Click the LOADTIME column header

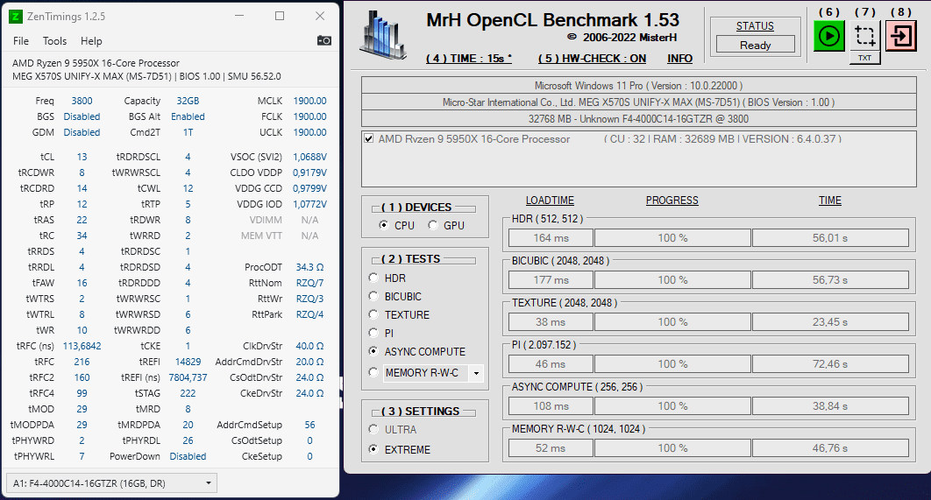pyautogui.click(x=550, y=201)
